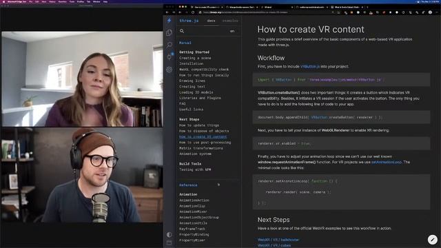Toggle the half-circle theme icon in the rail
This screenshot has width=441, height=248.
point(169,234)
